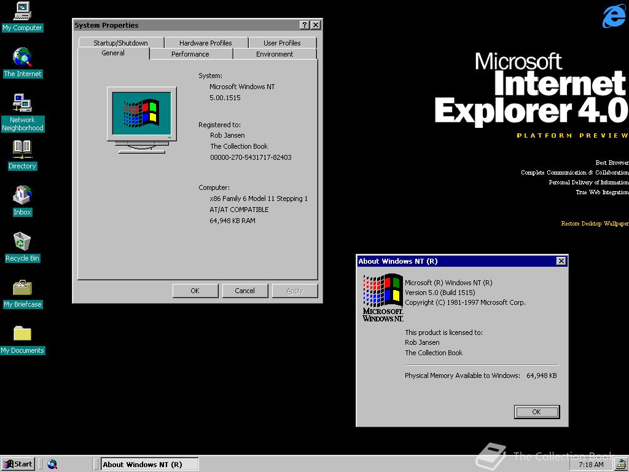
Task: Click 'Version 5.0 (Build 1515)' text
Action: [440, 293]
